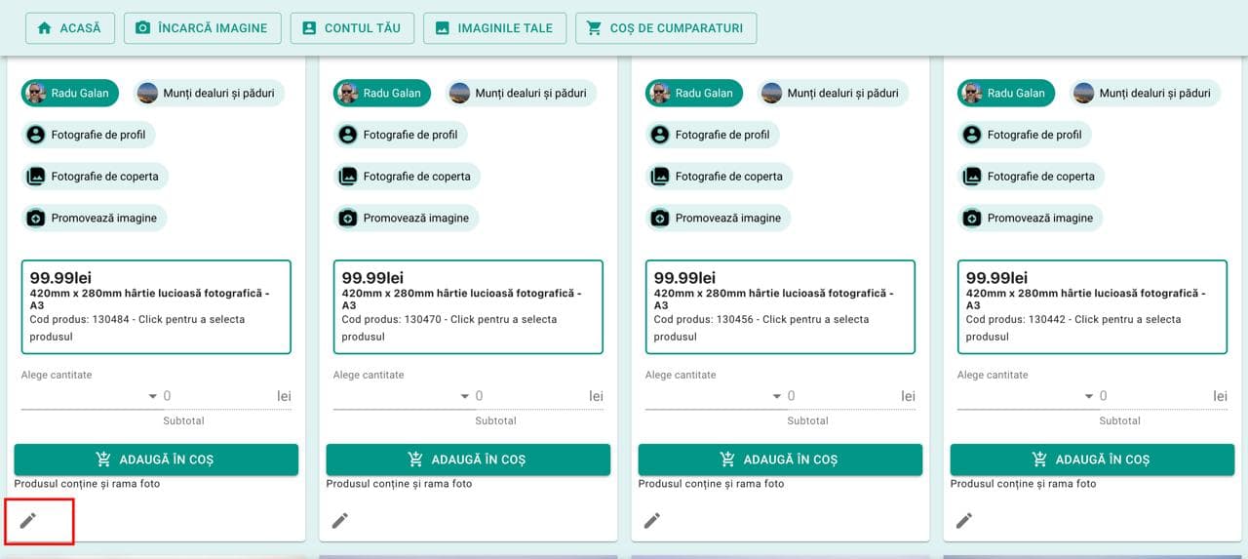1248x559 pixels.
Task: Open Contul tău account page
Action: (352, 28)
